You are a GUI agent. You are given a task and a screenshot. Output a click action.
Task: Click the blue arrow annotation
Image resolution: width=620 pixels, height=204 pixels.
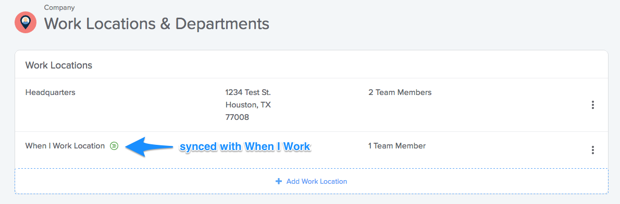point(149,146)
